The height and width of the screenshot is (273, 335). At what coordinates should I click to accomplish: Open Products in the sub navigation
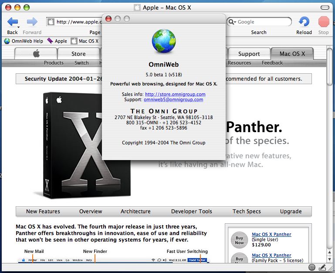(x=54, y=63)
